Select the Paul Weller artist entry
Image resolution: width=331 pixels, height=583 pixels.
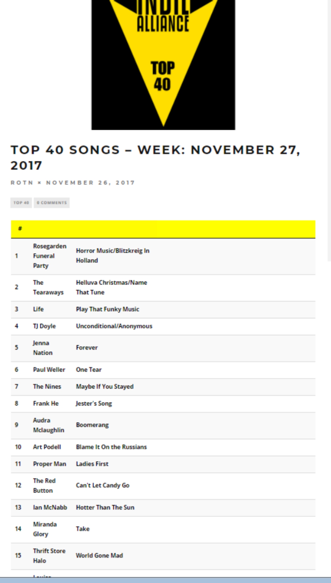49,370
